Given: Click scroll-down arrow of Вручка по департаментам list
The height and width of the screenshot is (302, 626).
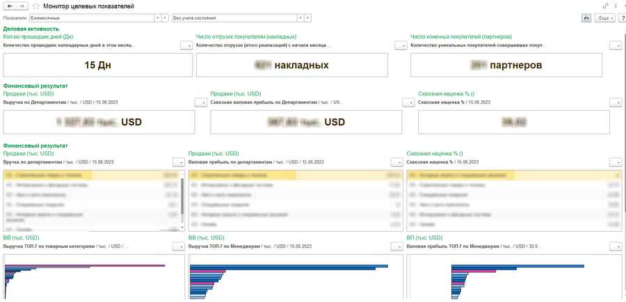Looking at the screenshot, I should click(182, 228).
